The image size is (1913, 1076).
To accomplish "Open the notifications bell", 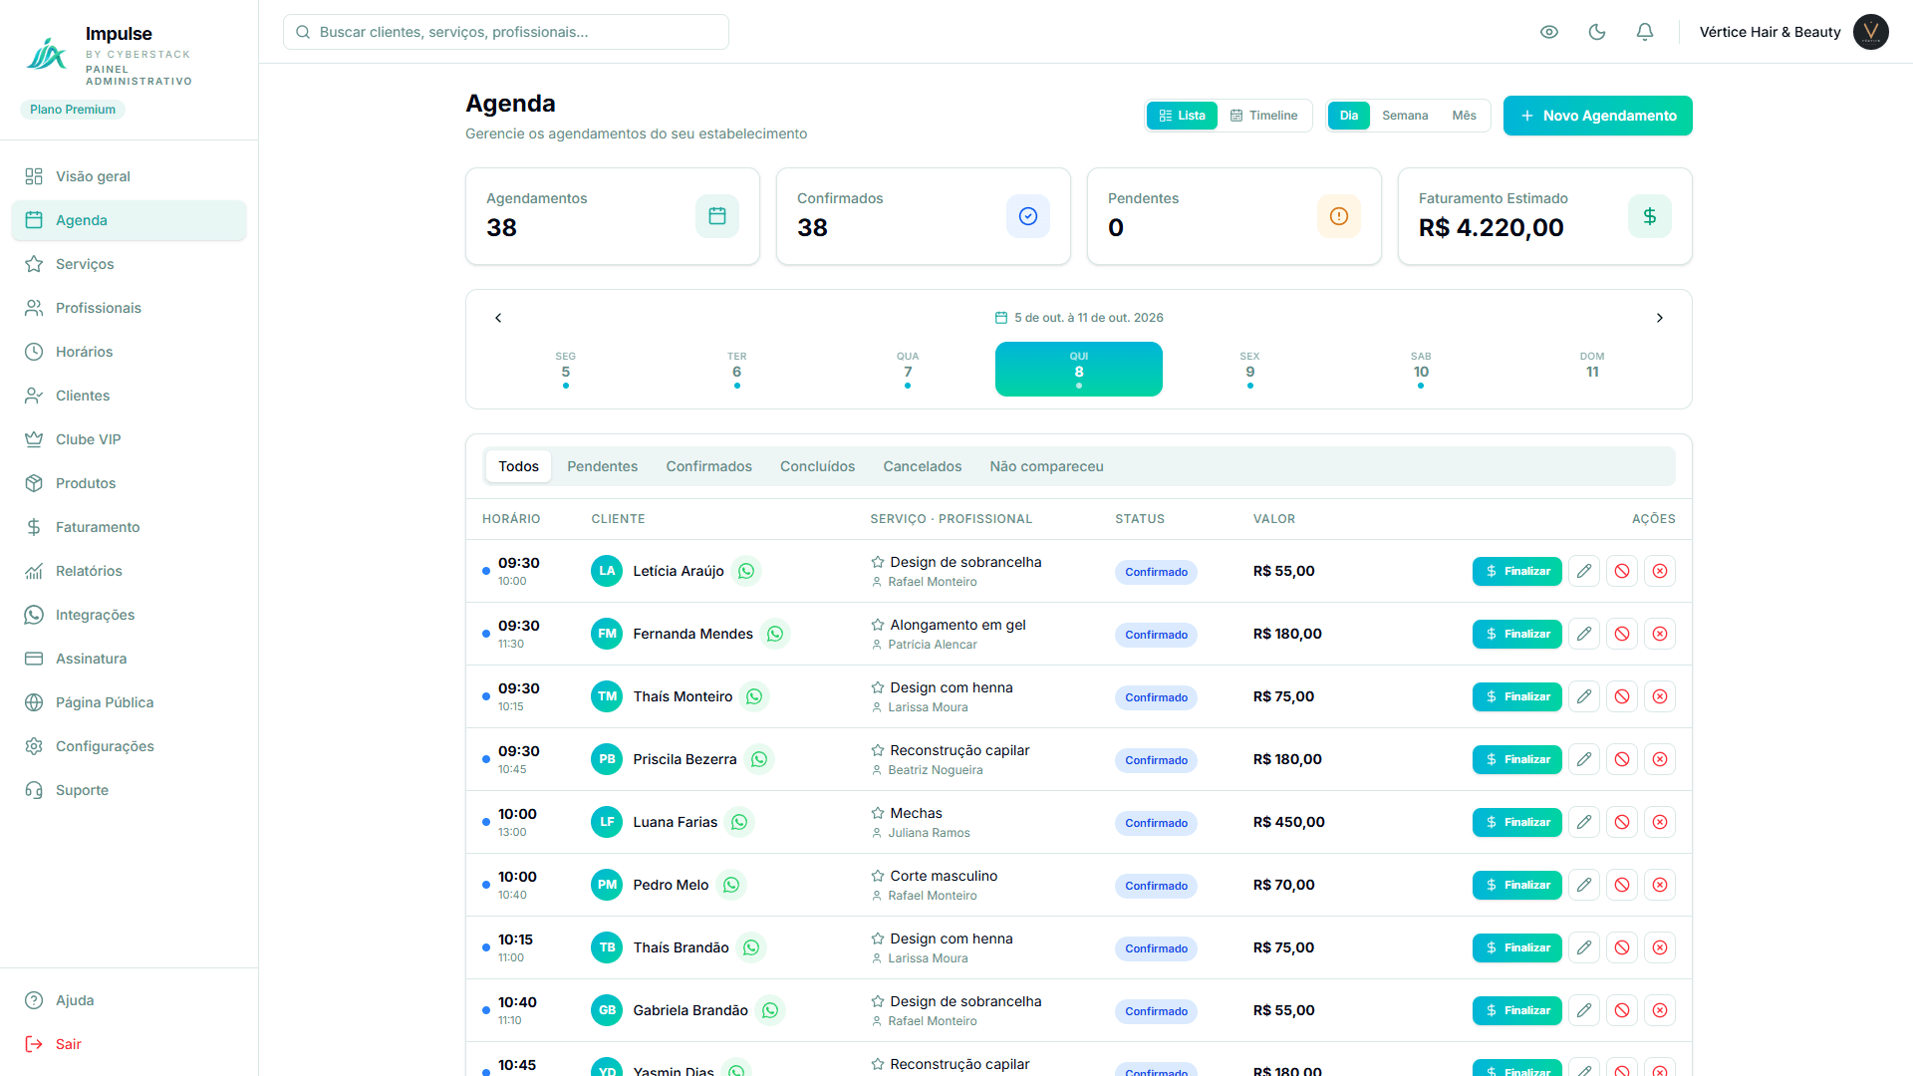I will coord(1645,32).
